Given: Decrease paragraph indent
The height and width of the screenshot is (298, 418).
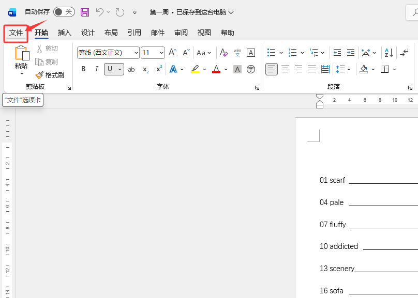Looking at the screenshot, I should (337, 53).
